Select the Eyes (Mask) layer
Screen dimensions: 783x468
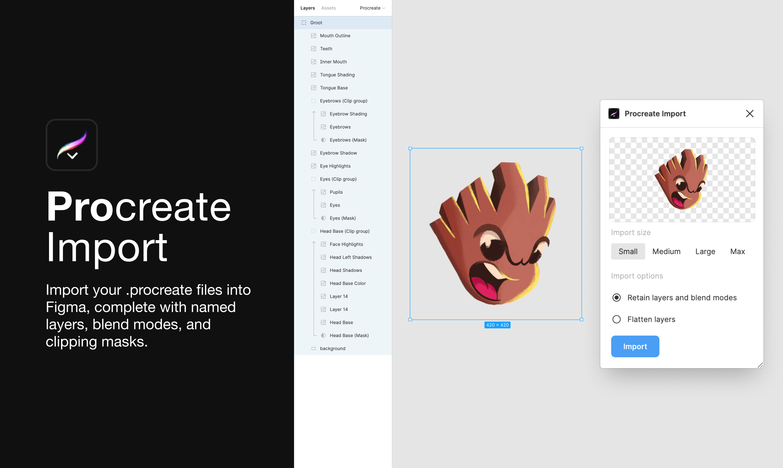click(343, 218)
